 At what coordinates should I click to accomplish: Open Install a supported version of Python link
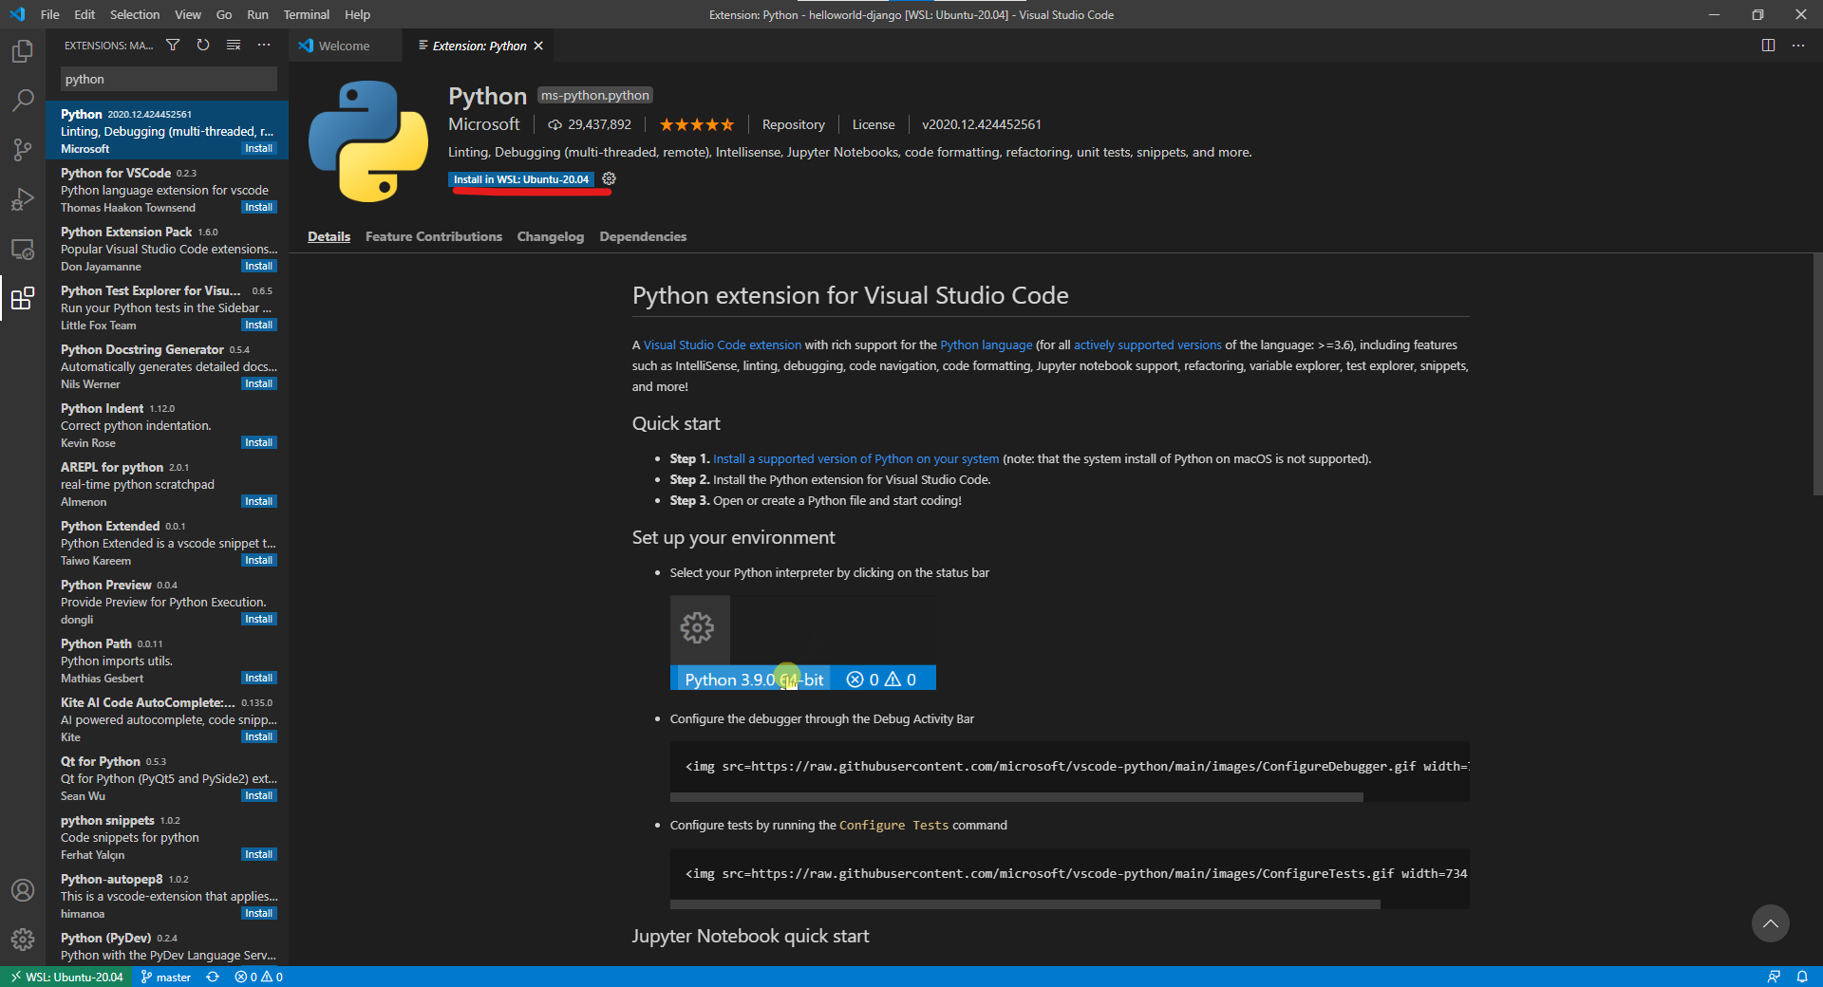pyautogui.click(x=856, y=458)
